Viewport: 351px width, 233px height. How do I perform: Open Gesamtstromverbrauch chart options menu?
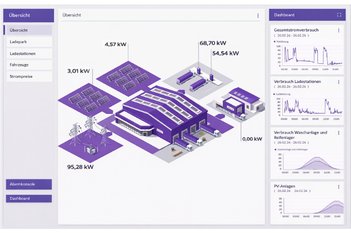(338, 30)
